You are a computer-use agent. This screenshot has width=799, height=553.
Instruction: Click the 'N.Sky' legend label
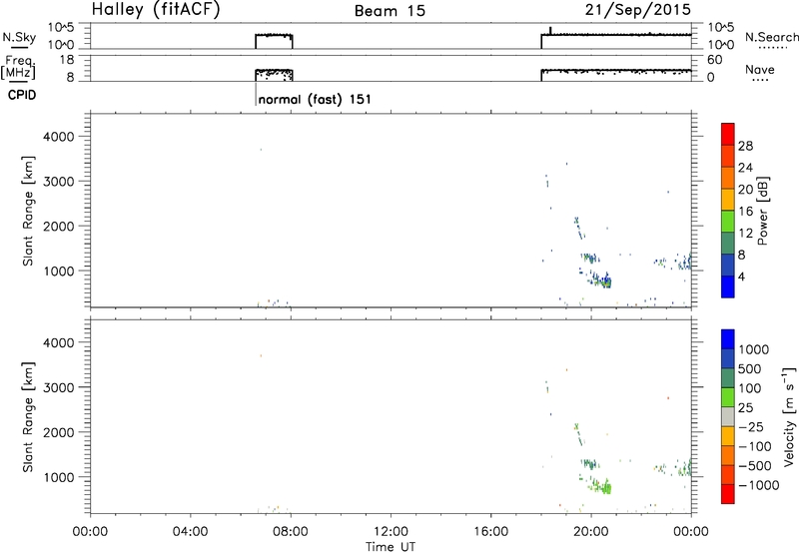(19, 37)
